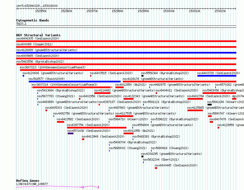Click the esv3607214 variant bar with brackets

pyautogui.click(x=72, y=87)
